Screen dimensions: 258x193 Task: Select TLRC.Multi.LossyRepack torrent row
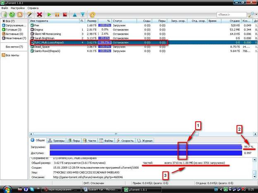click(143, 42)
